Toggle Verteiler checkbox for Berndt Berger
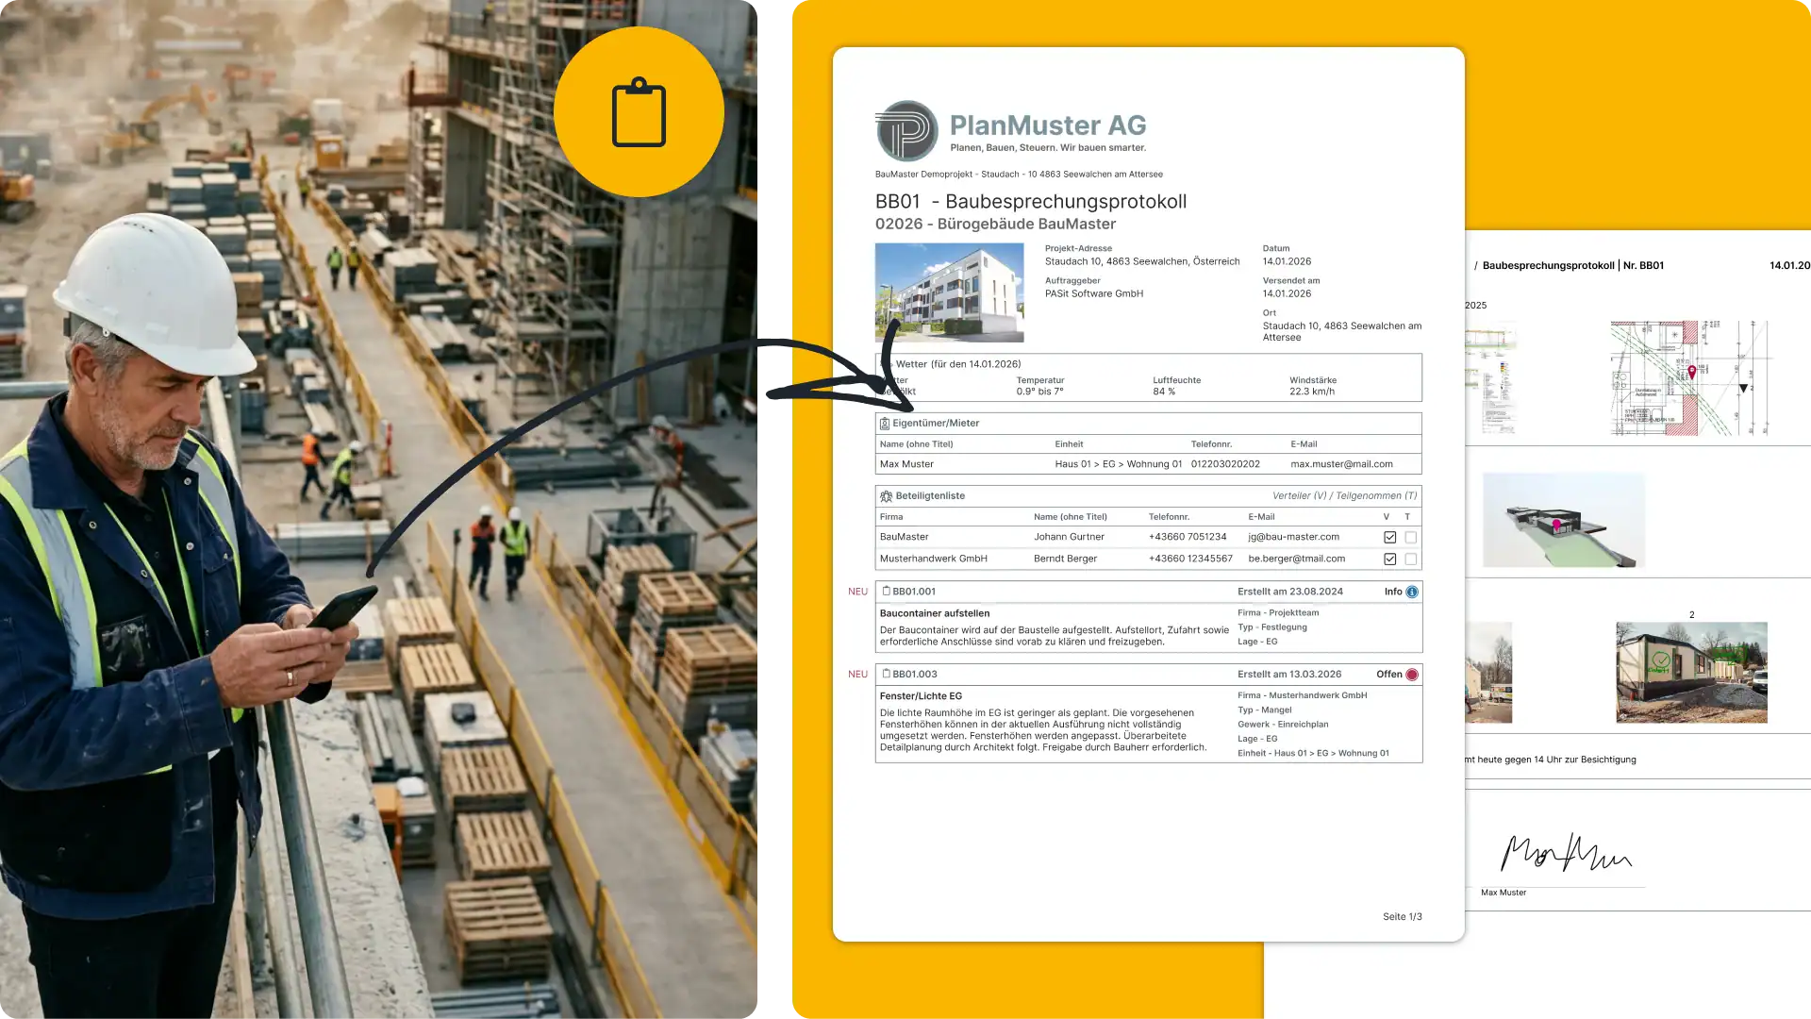This screenshot has width=1811, height=1019. [1389, 559]
